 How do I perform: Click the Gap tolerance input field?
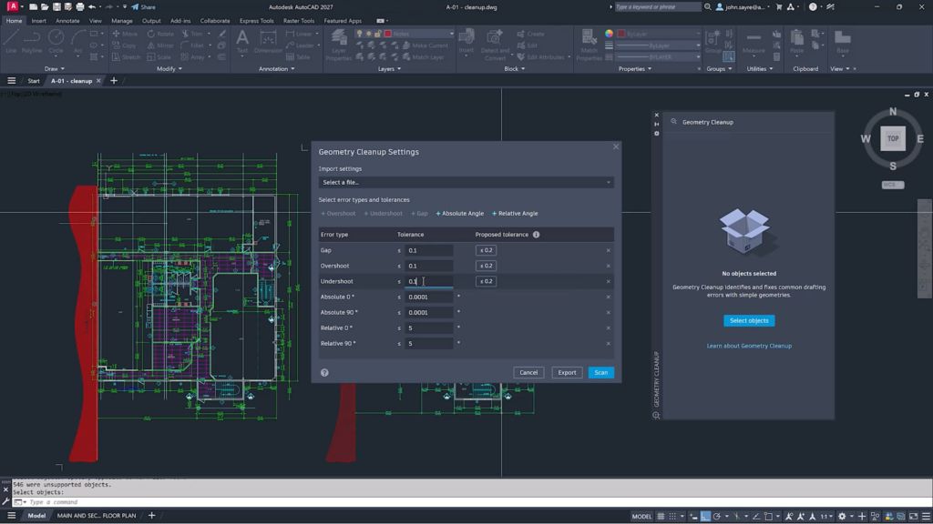[x=428, y=250]
